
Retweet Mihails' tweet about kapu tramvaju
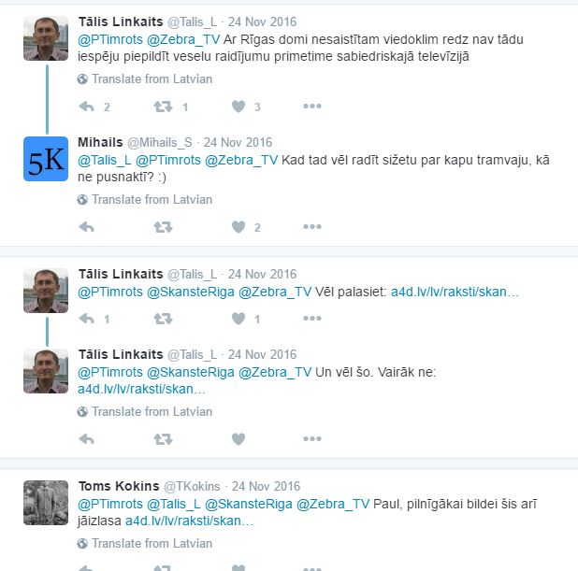coord(163,227)
